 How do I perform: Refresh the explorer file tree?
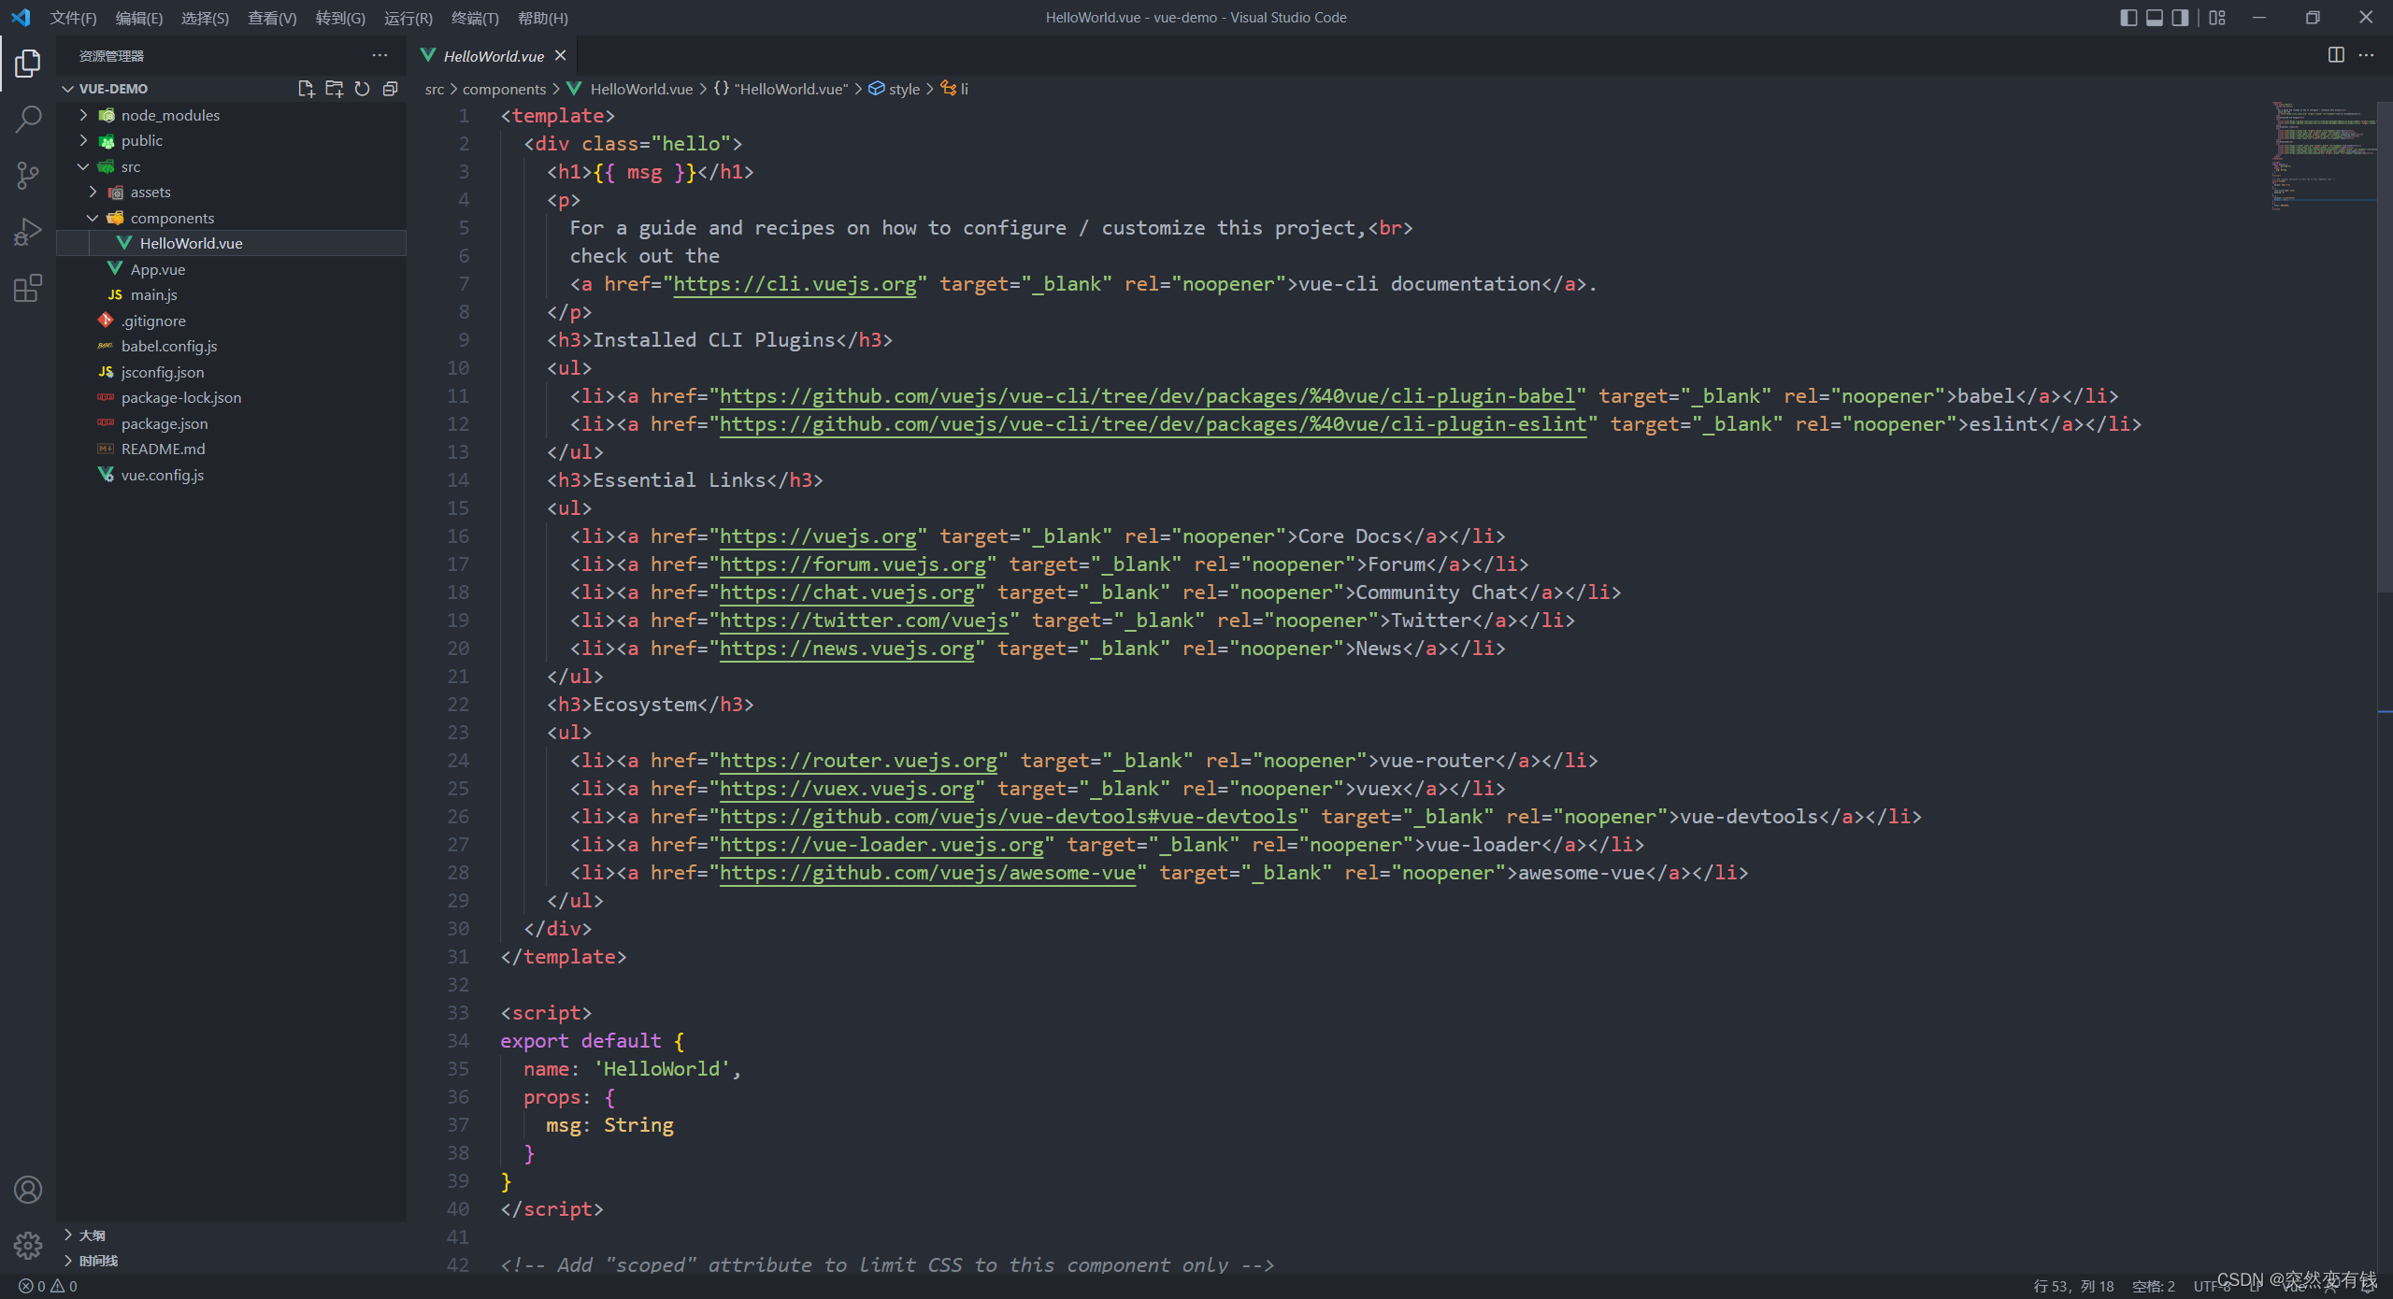tap(362, 89)
